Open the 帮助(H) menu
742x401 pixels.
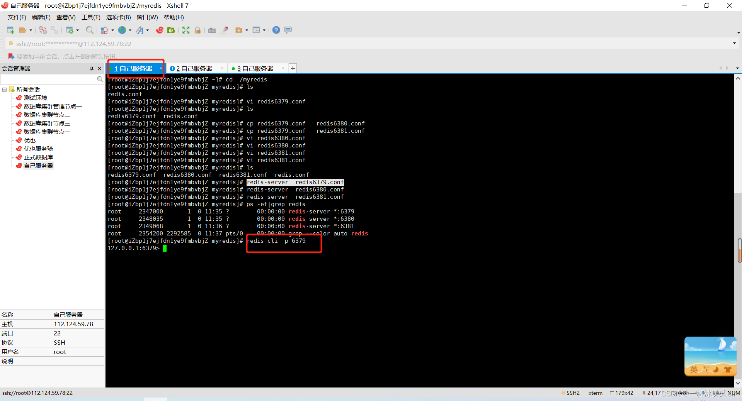pyautogui.click(x=174, y=17)
